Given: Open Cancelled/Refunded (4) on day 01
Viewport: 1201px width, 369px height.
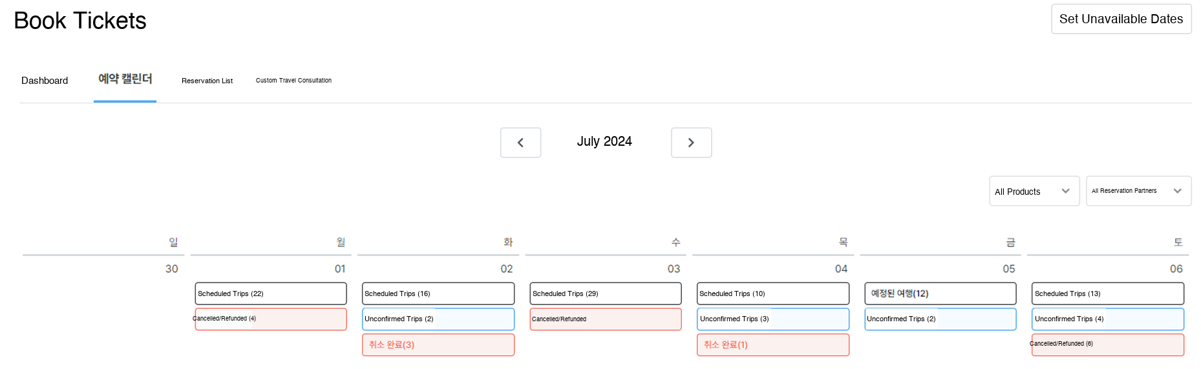Looking at the screenshot, I should coord(270,319).
